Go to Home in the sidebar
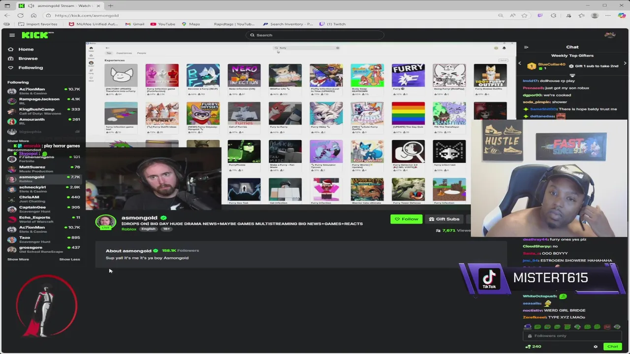 point(21,49)
